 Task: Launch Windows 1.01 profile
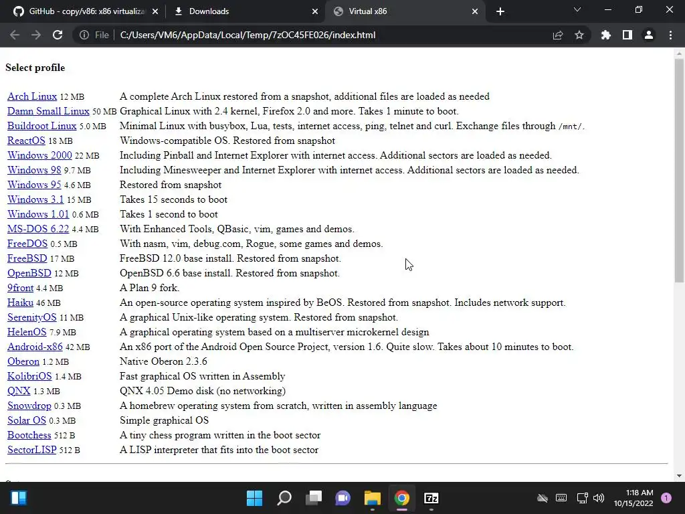[x=38, y=214]
